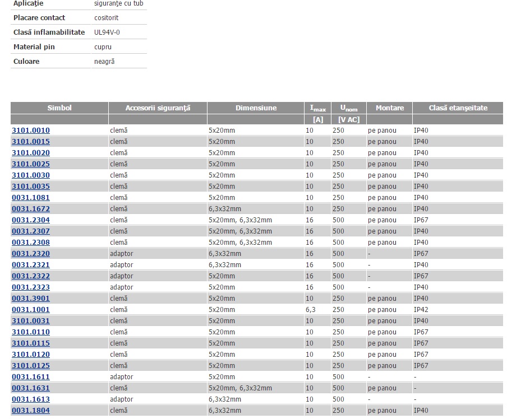Screen dimensions: 507x419
Task: Click IP67 in the 3101.0125 row
Action: 421,366
